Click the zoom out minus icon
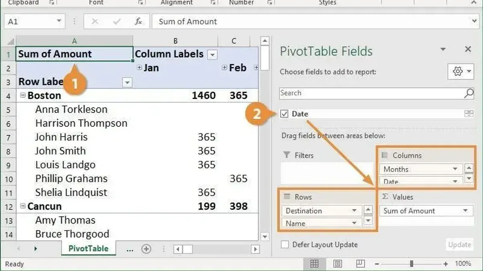 click(x=376, y=264)
